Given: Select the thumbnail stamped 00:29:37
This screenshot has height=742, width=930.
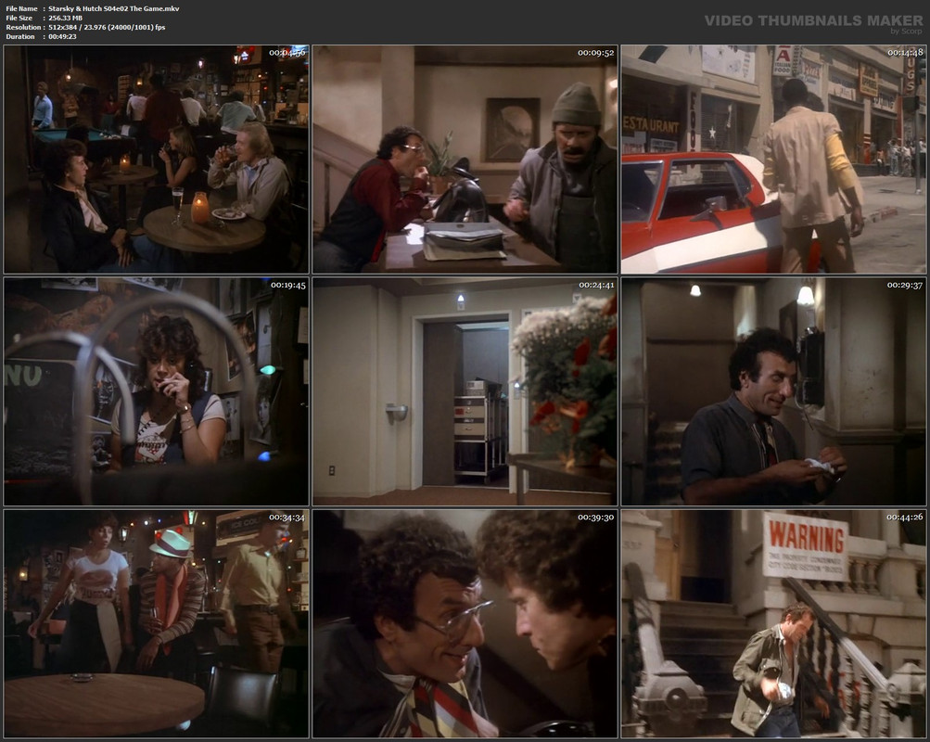Looking at the screenshot, I should click(x=773, y=391).
